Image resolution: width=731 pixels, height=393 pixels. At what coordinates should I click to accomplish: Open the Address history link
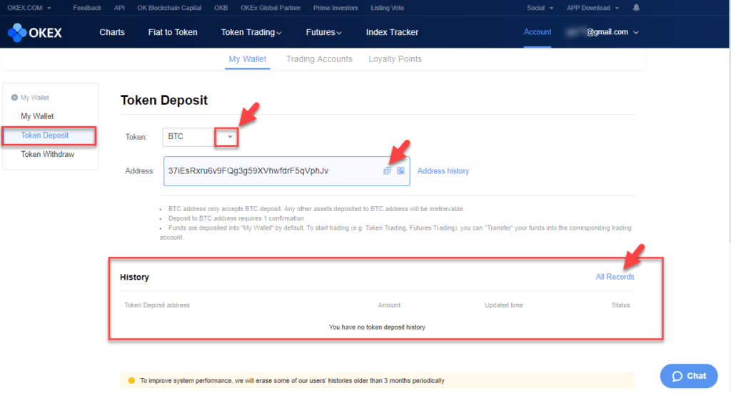click(x=443, y=171)
